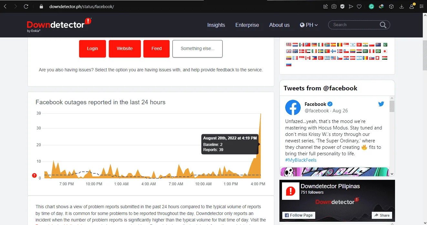Click the pin icon in the browser toolbar

point(326,6)
